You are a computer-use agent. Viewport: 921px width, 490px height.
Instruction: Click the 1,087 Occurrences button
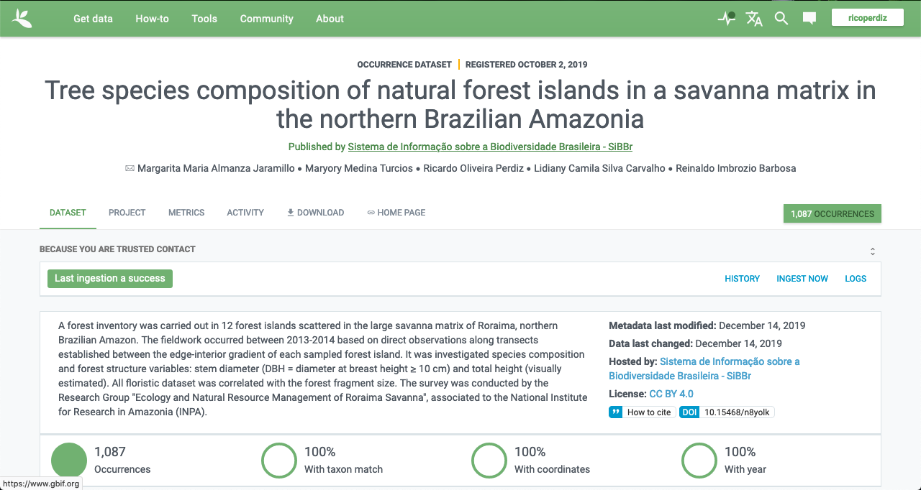[x=832, y=213]
